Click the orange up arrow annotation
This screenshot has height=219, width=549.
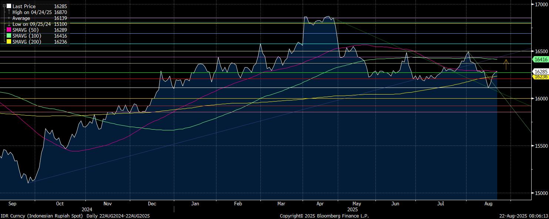(x=506, y=64)
